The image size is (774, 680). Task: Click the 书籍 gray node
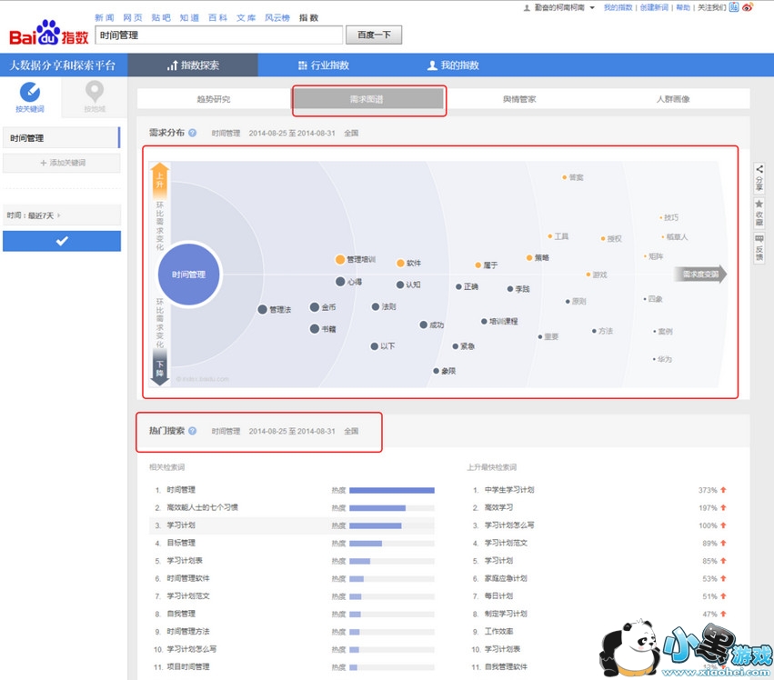click(315, 329)
